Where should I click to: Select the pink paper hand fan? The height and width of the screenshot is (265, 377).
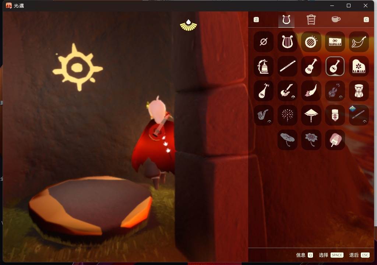pyautogui.click(x=335, y=140)
